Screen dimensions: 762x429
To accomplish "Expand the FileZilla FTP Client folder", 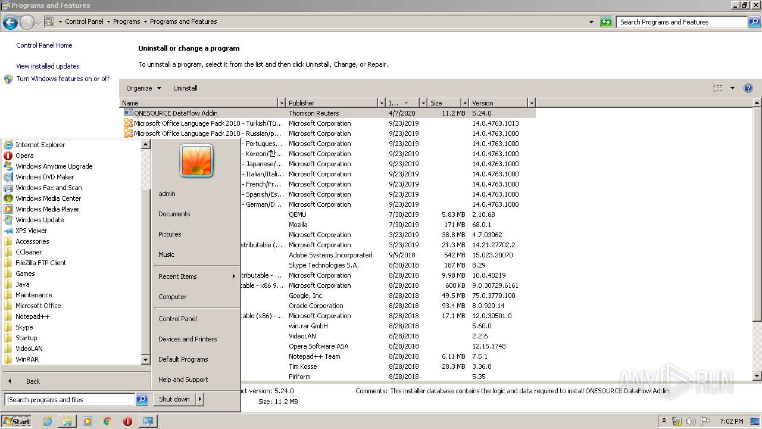I will pyautogui.click(x=40, y=263).
